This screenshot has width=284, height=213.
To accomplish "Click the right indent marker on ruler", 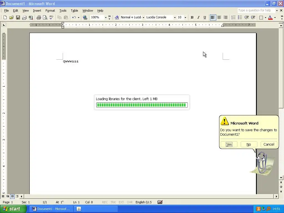I will pyautogui.click(x=222, y=26).
